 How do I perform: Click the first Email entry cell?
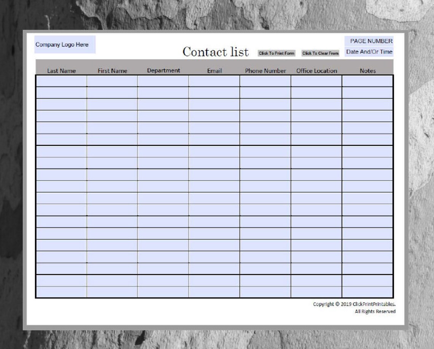(x=214, y=81)
